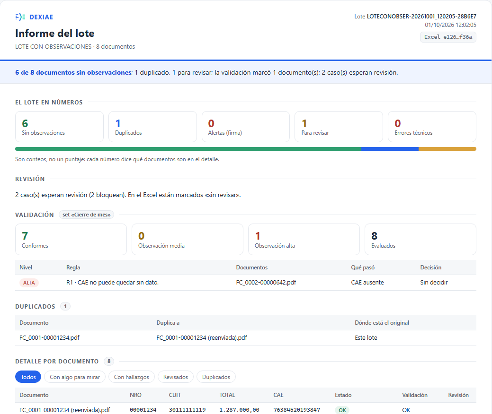Image resolution: width=492 pixels, height=414 pixels.
Task: Filter by Con algo para mirar
Action: coord(75,377)
